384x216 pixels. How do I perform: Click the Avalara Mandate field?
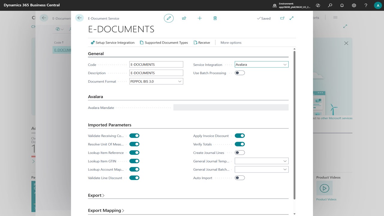tap(231, 108)
